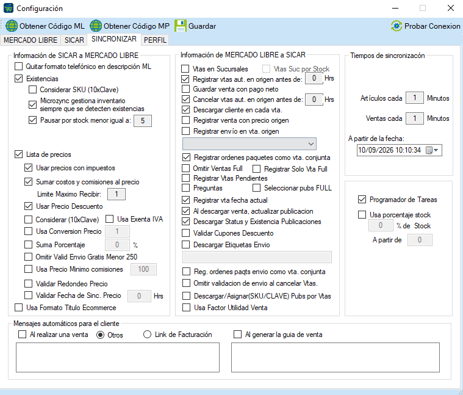Check Omitir Valid Envio Gratis Menor 250
This screenshot has width=463, height=395.
[28, 257]
